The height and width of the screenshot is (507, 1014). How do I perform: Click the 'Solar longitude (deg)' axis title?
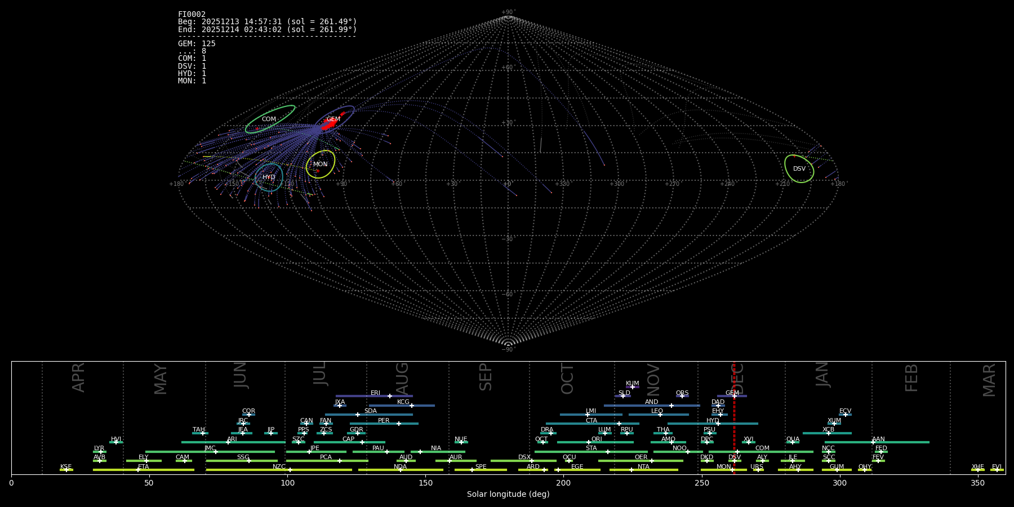pyautogui.click(x=508, y=494)
